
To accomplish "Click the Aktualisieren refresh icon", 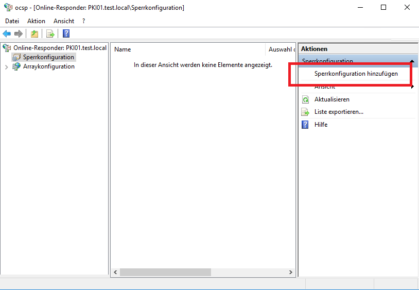I will coord(305,99).
